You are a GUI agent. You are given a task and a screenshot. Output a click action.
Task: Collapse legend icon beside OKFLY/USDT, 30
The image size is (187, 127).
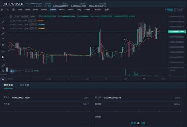pyautogui.click(x=11, y=16)
